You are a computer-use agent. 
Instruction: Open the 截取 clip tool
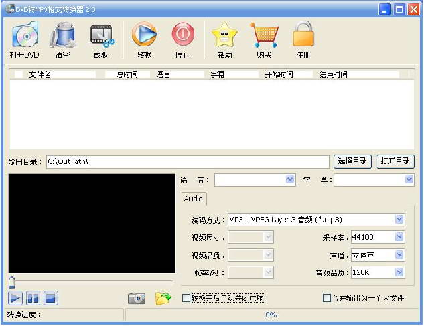(x=101, y=40)
